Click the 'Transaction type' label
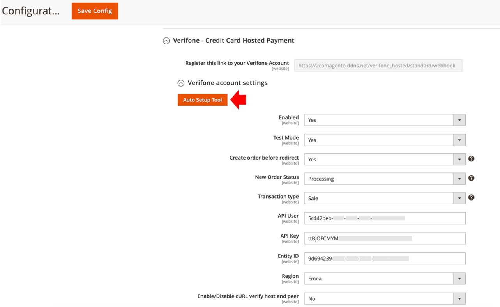500x307 pixels. 278,197
